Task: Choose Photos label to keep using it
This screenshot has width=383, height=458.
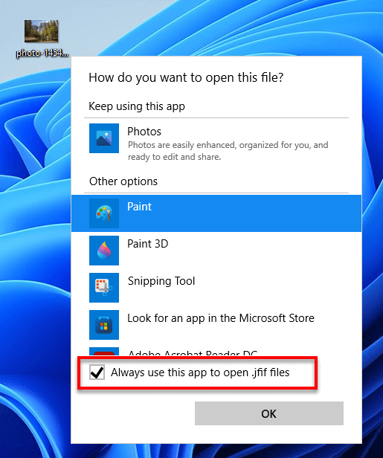Action: pos(144,132)
